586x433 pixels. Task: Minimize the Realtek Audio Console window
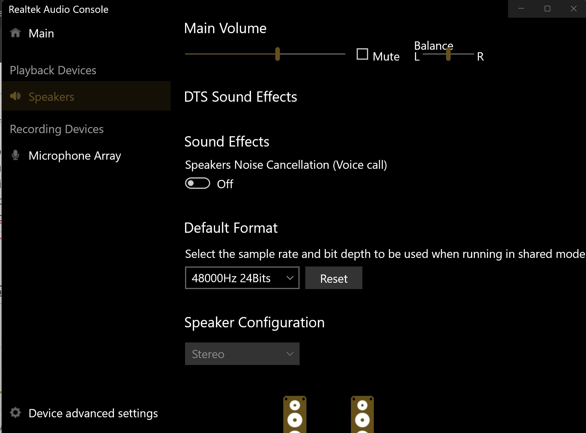click(x=521, y=9)
